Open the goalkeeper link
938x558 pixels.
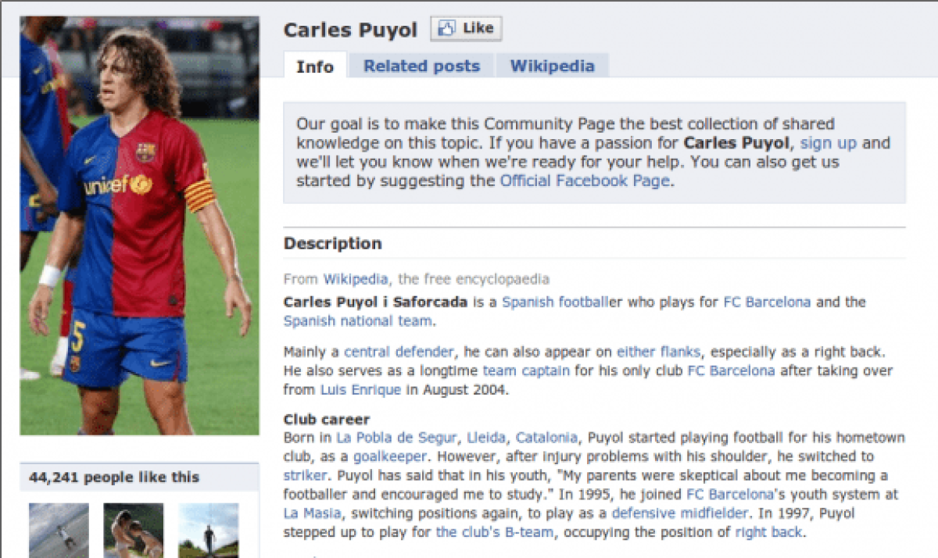[390, 456]
